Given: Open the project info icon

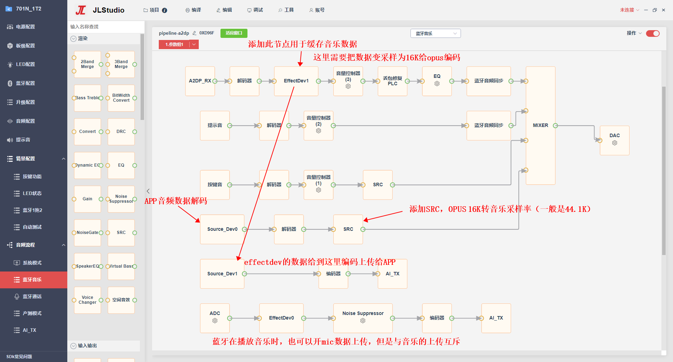Looking at the screenshot, I should [165, 10].
